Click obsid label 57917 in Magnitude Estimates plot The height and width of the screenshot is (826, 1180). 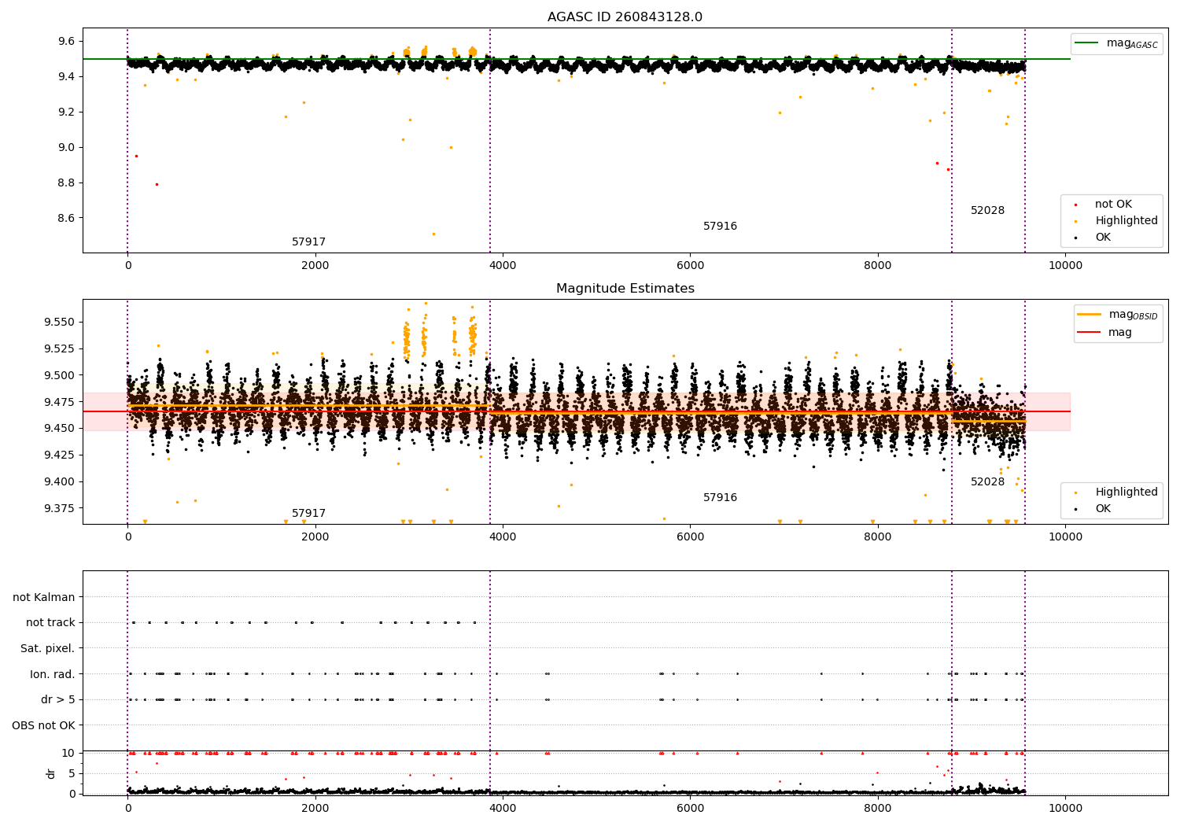308,514
